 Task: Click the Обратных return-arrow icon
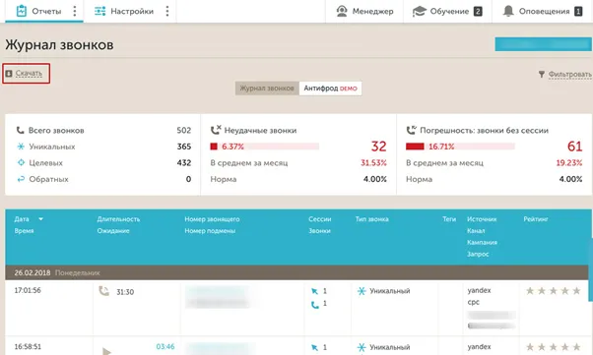[21, 179]
